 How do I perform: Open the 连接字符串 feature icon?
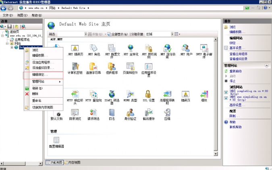(93, 67)
